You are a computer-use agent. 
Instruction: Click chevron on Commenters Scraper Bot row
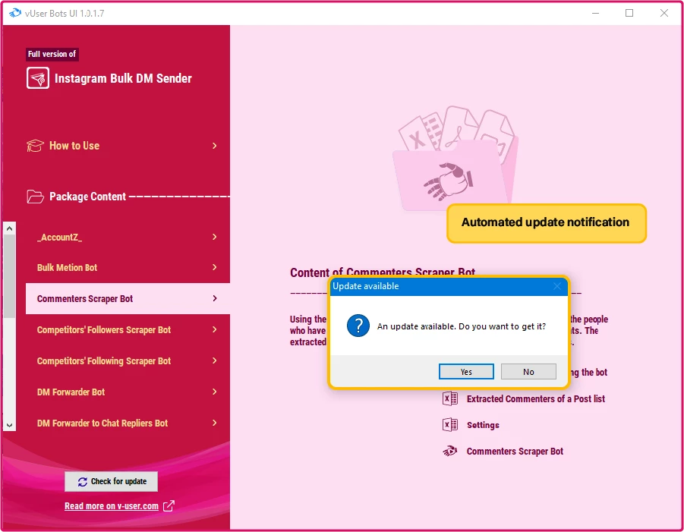pyautogui.click(x=215, y=298)
